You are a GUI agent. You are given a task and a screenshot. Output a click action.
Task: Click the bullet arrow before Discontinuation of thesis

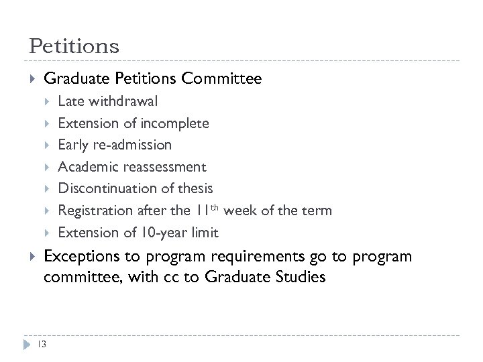point(48,189)
